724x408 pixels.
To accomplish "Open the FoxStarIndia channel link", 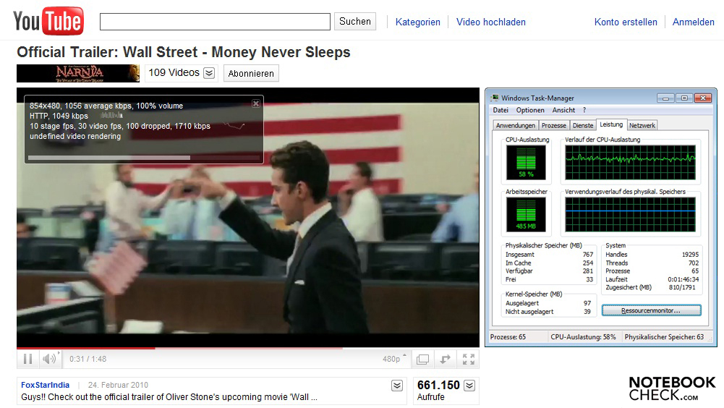I will pyautogui.click(x=46, y=385).
